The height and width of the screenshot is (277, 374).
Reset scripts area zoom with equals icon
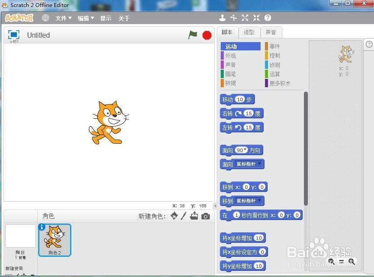(x=342, y=261)
